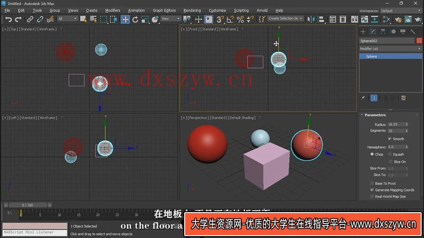Image resolution: width=424 pixels, height=238 pixels.
Task: Switch to the Utilities wrench tab
Action: pos(413,32)
